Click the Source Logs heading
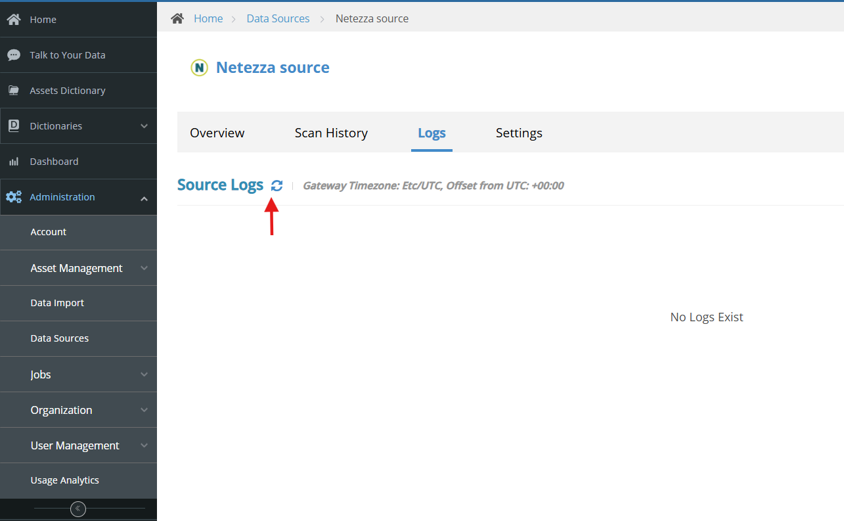 pyautogui.click(x=220, y=185)
